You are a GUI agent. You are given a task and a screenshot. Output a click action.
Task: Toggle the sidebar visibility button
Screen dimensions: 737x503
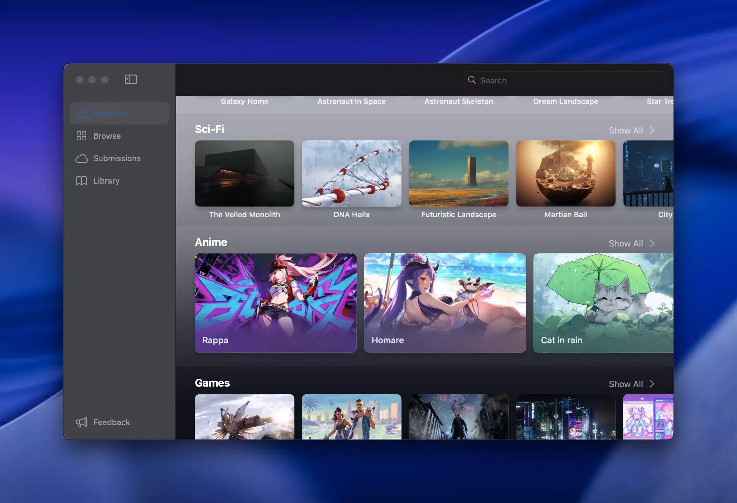coord(131,79)
